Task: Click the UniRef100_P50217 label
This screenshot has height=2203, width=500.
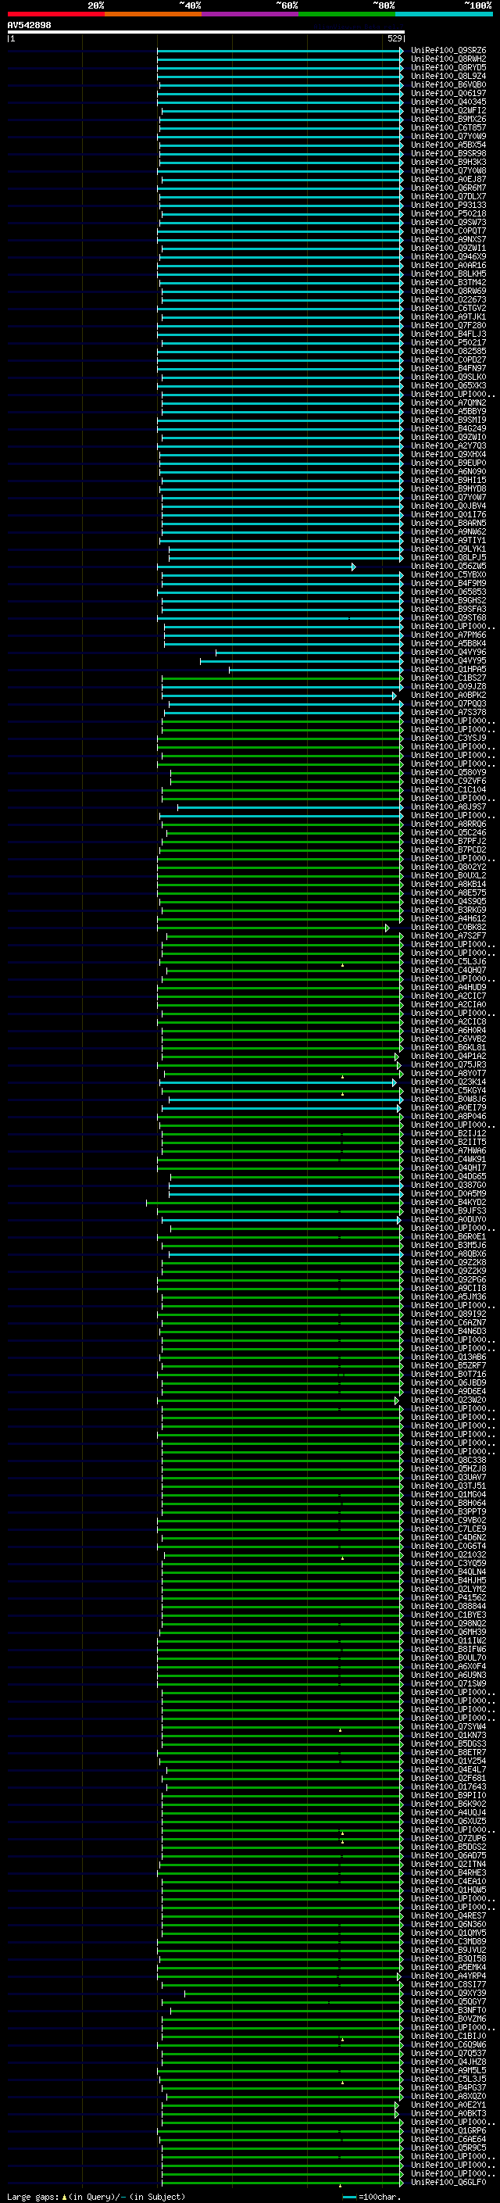Action: tap(448, 342)
